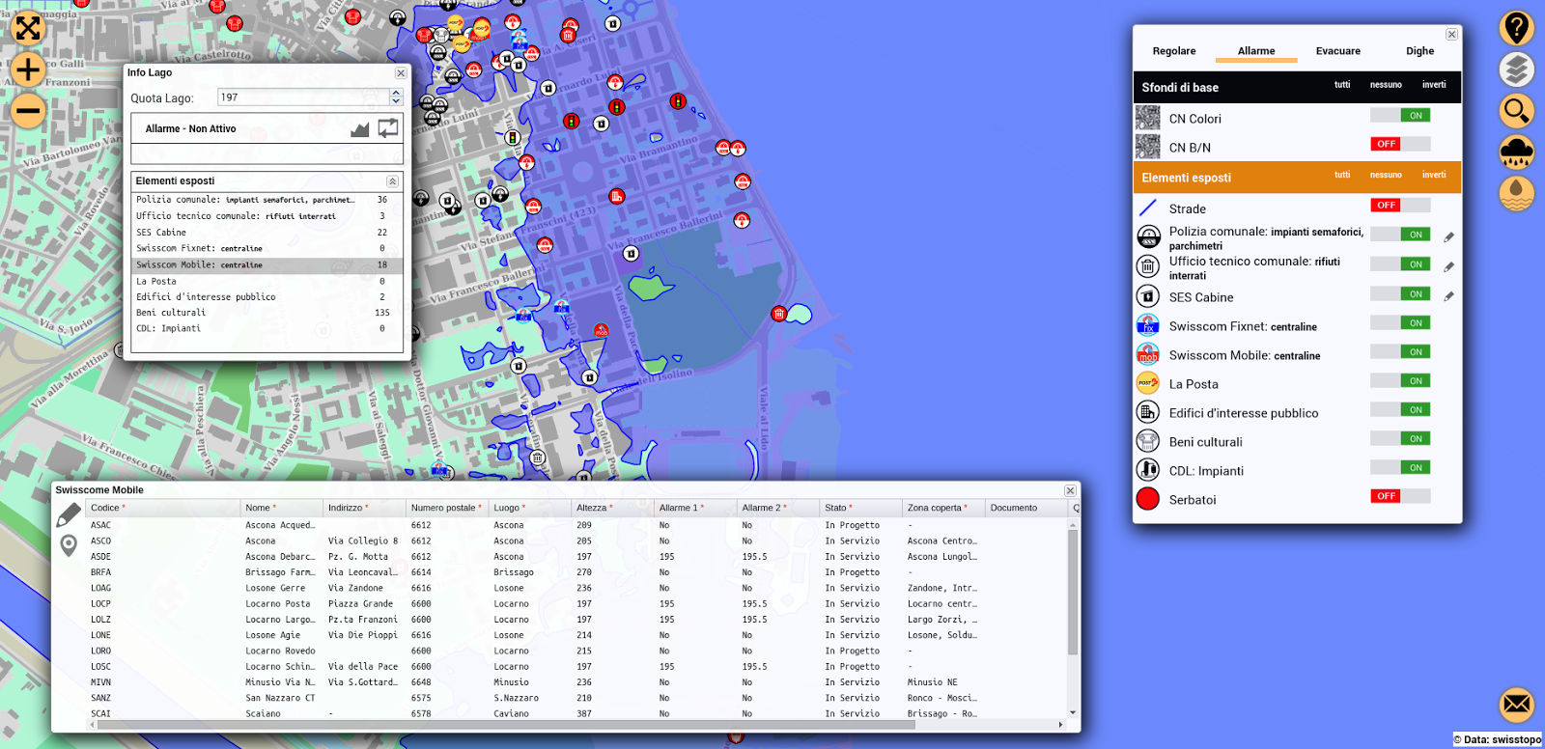Click the 'Stato' column header
The image size is (1545, 749).
coord(860,508)
